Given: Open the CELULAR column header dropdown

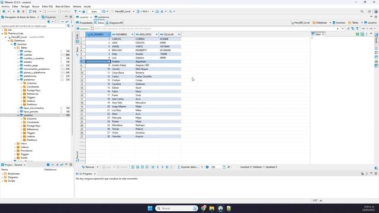Looking at the screenshot, I should [x=179, y=34].
